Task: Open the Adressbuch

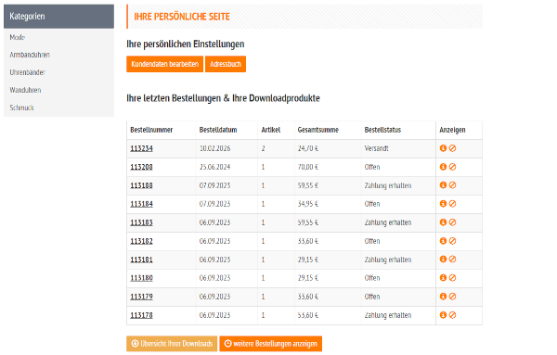Action: tap(226, 64)
